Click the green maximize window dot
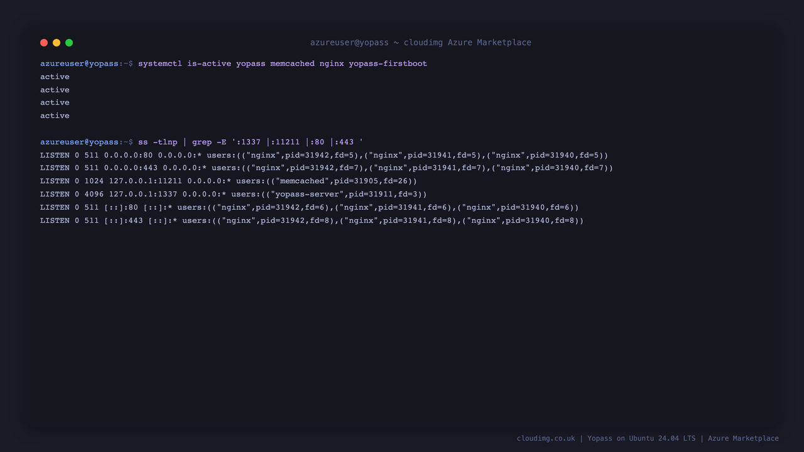Screen dimensions: 804x452 69,43
